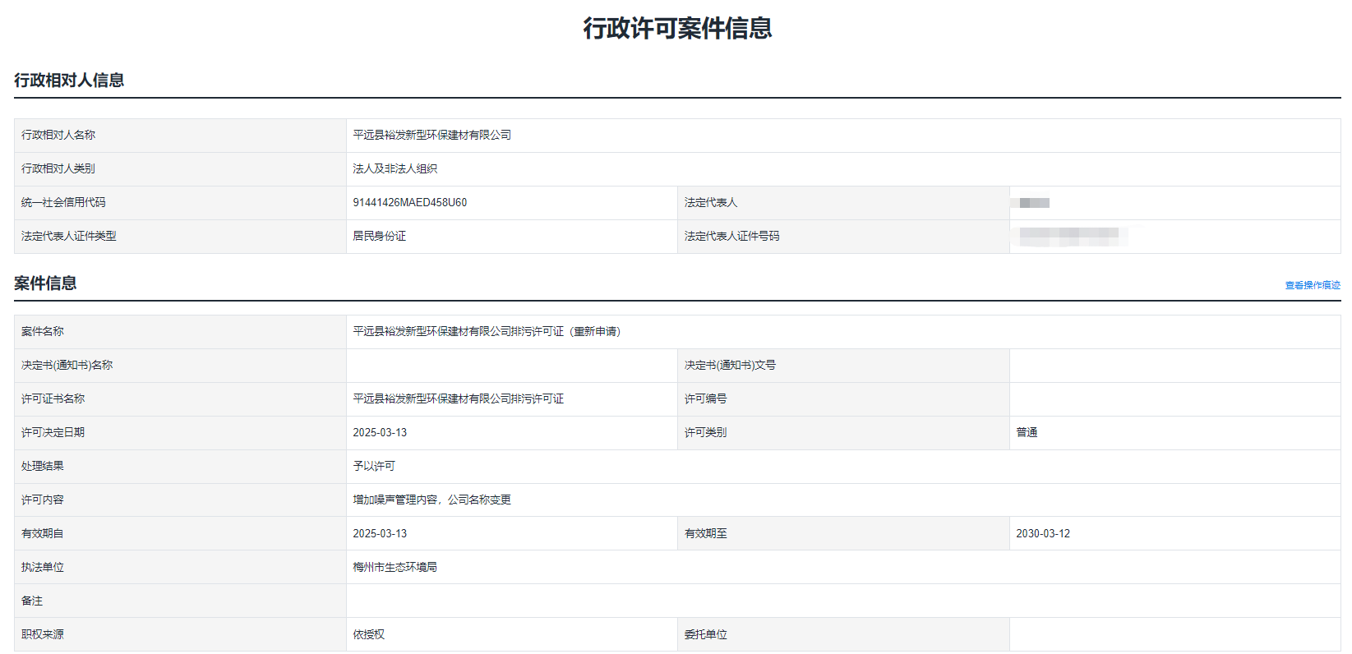The image size is (1352, 654).
Task: Click the 案件信息 section heading
Action: [x=45, y=283]
